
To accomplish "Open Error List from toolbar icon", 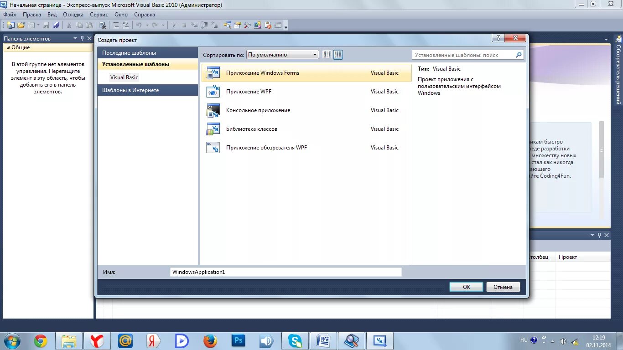I will point(268,25).
